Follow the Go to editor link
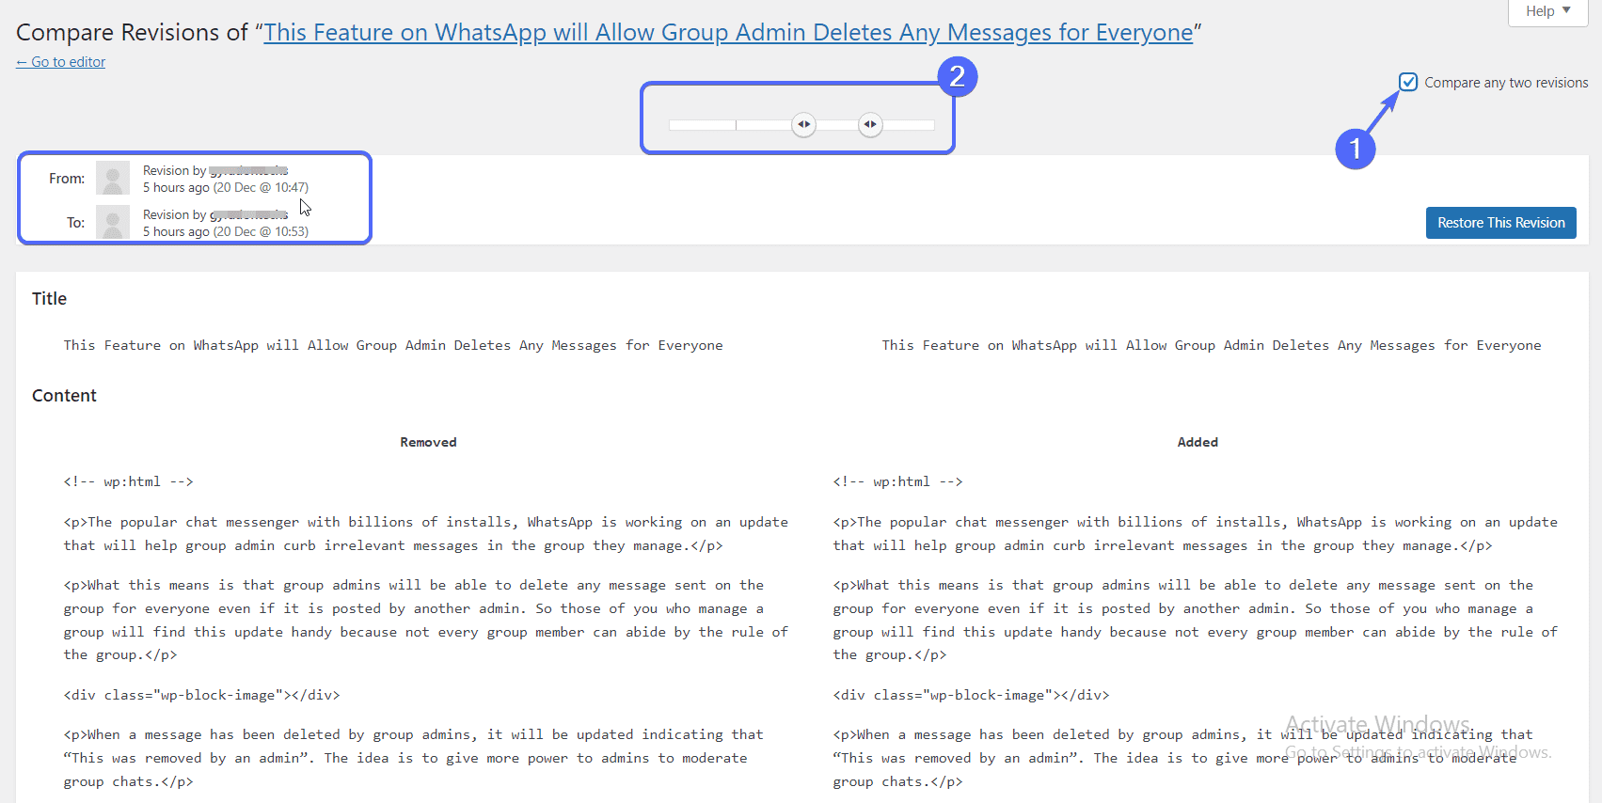 (61, 62)
